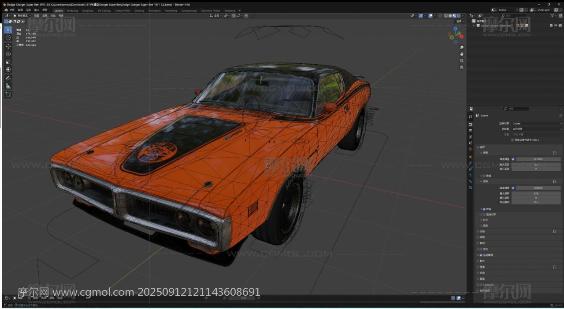Select the Scale tool
564x309 pixels.
point(8,62)
